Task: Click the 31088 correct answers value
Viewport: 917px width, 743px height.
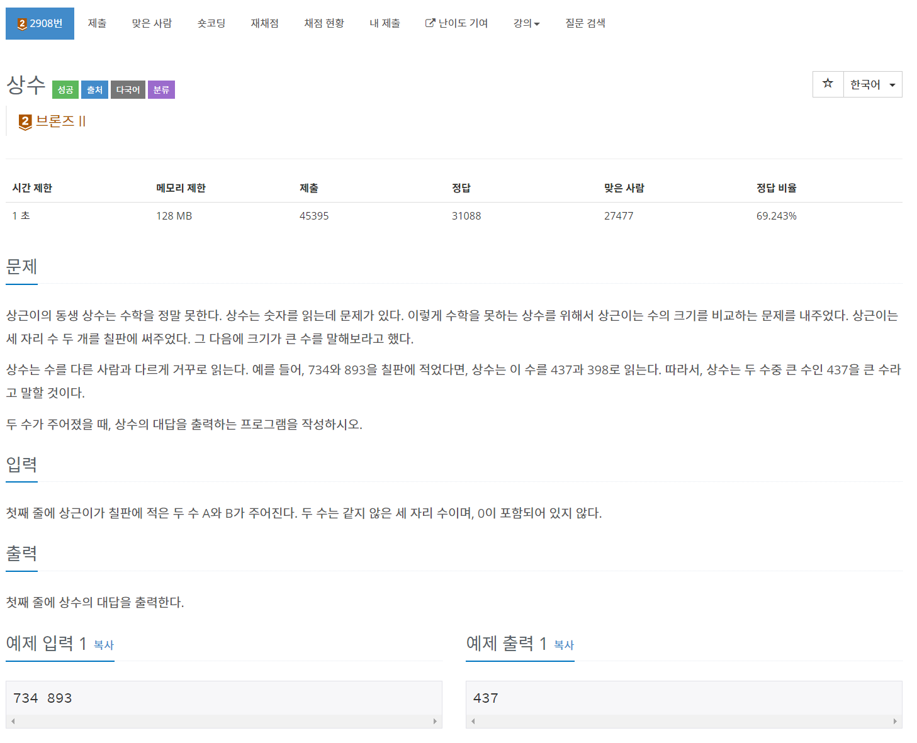Action: tap(466, 216)
